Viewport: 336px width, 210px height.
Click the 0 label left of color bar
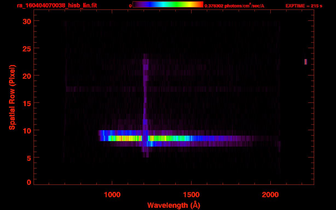[x=130, y=6]
